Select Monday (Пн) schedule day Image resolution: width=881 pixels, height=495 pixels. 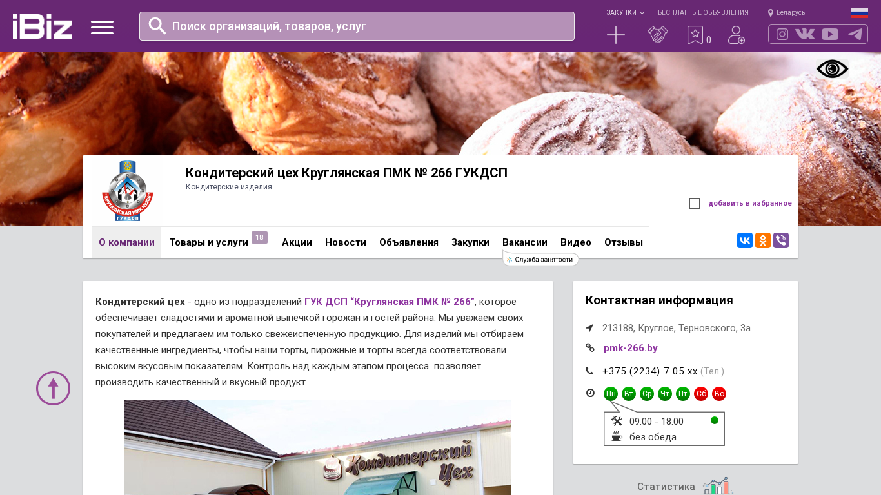(x=611, y=394)
